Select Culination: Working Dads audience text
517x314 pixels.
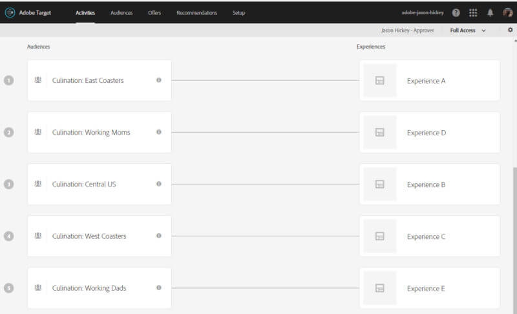coord(89,288)
